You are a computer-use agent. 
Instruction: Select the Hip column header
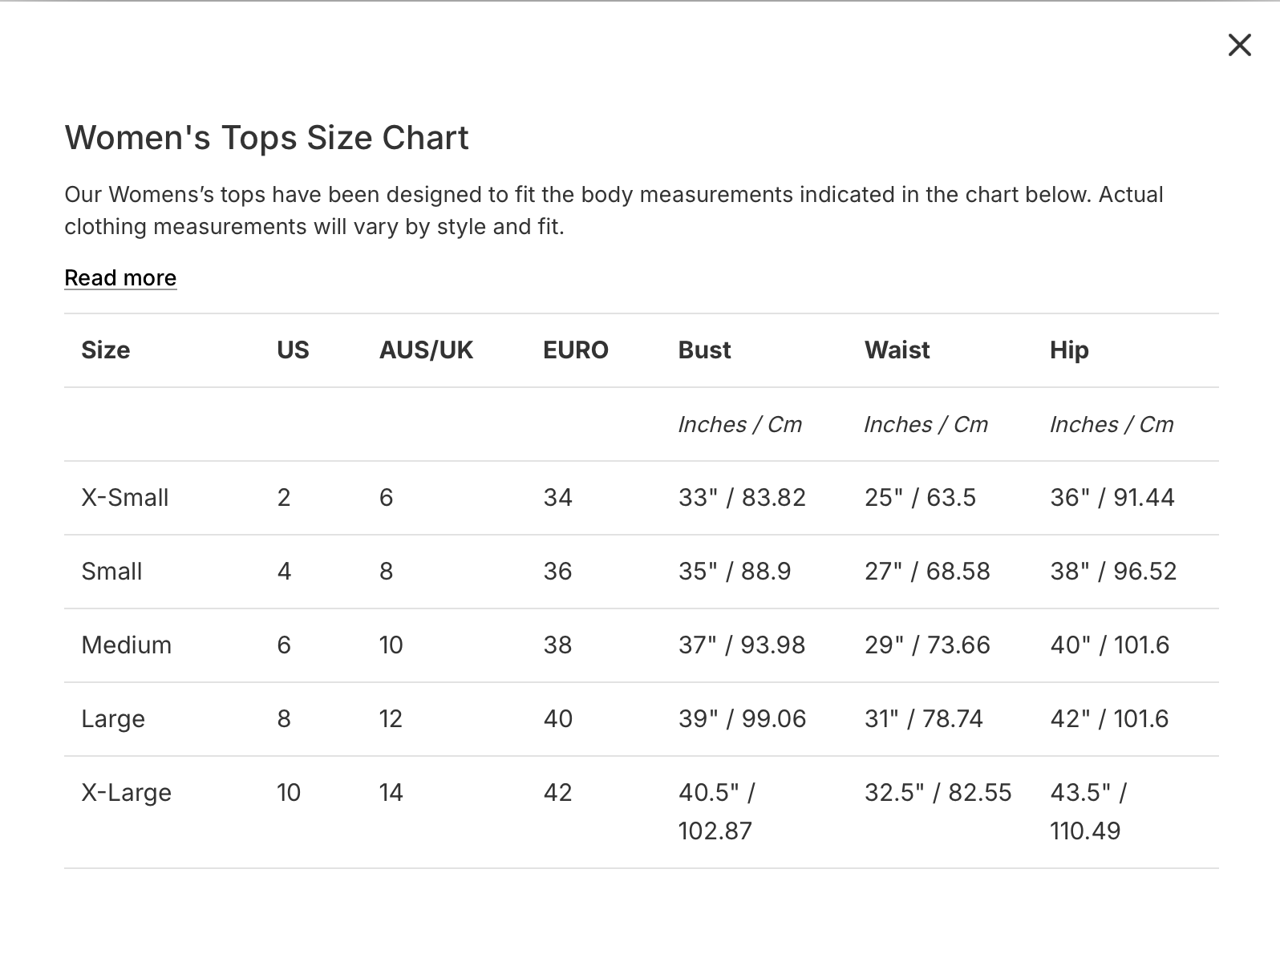coord(1069,350)
